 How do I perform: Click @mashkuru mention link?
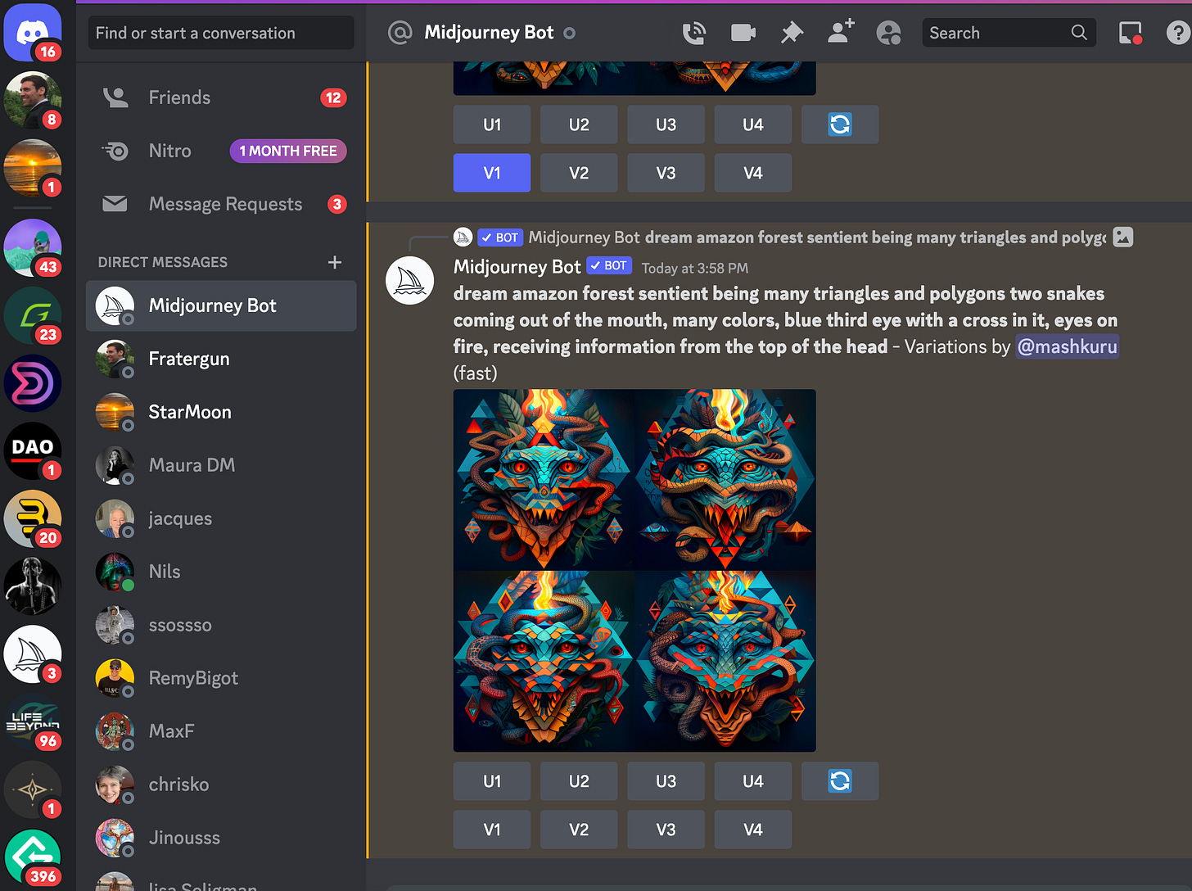[1067, 346]
